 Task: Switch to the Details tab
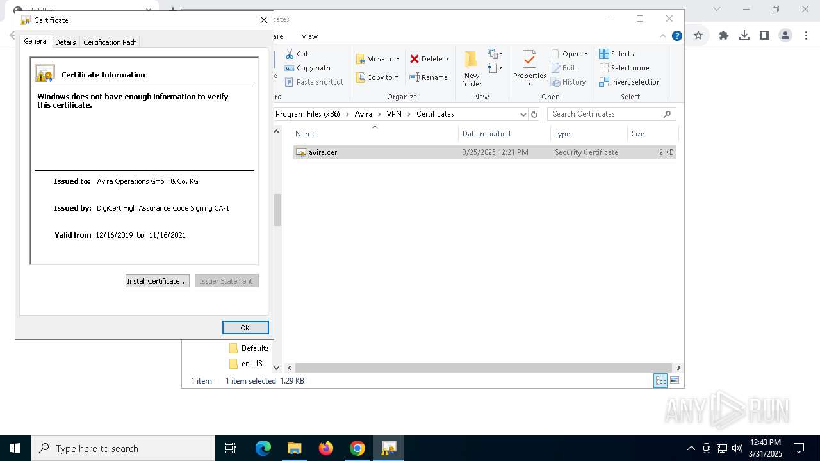point(65,42)
